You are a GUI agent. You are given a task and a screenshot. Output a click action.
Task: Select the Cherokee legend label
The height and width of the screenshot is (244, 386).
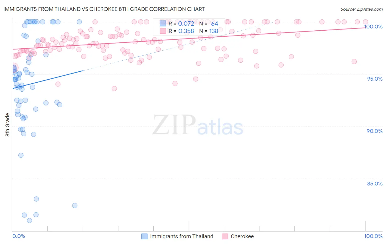(242, 236)
